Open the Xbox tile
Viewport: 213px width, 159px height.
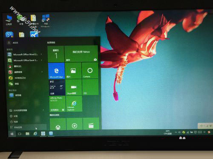click(x=58, y=124)
